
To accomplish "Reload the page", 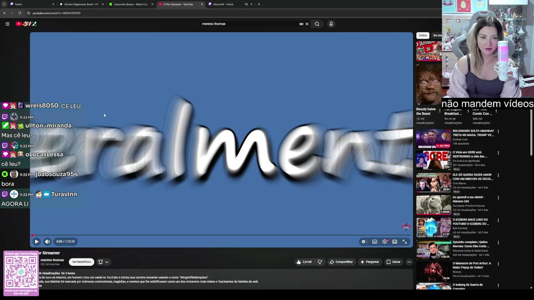I will (x=19, y=13).
